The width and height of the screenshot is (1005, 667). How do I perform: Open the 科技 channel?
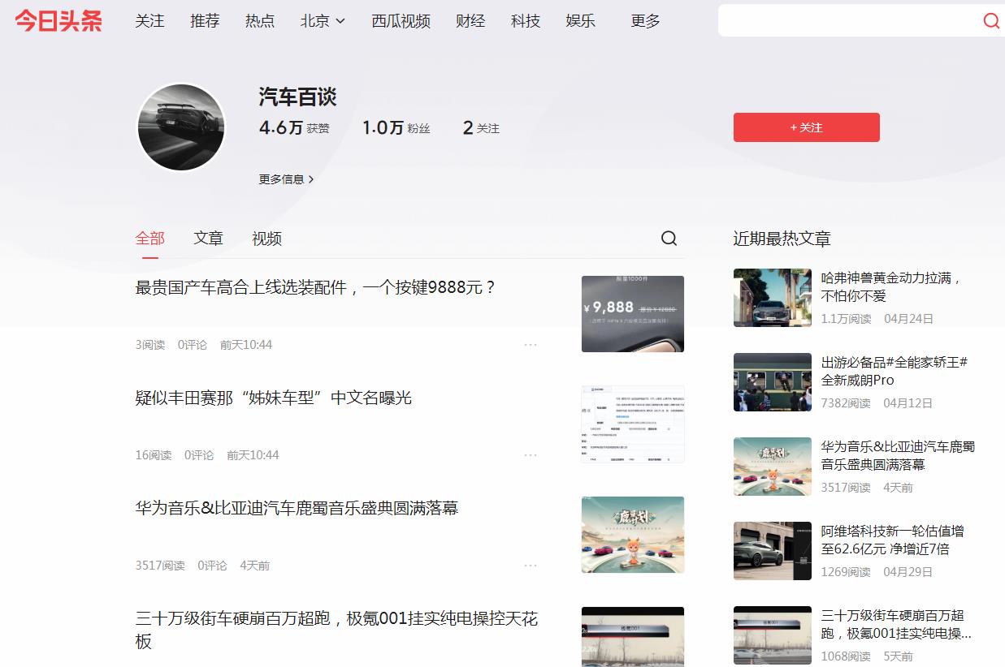[x=526, y=21]
